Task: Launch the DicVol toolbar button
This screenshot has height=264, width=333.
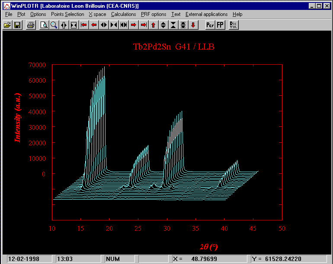Action: tap(234, 25)
